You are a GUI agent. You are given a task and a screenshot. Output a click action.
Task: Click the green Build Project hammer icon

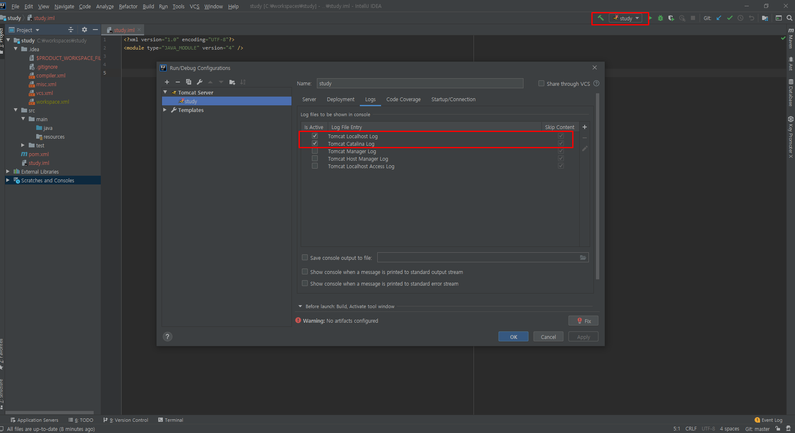(x=601, y=18)
